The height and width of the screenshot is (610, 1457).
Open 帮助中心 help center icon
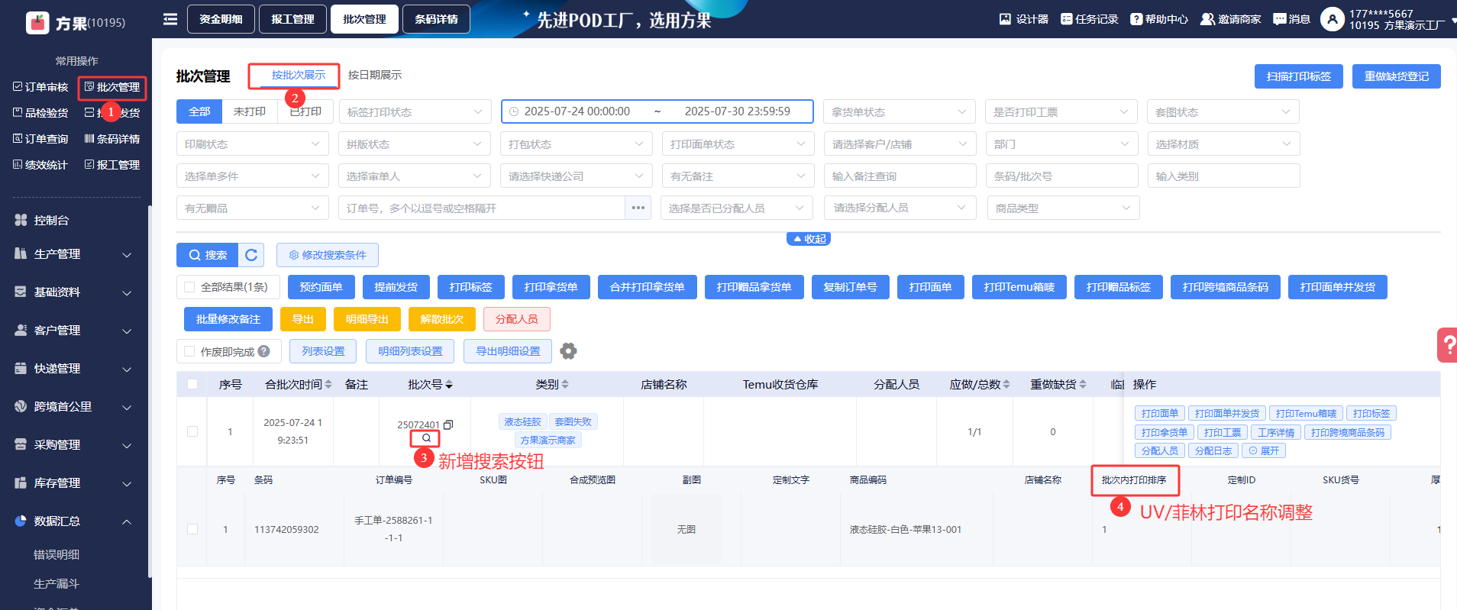coord(1136,19)
